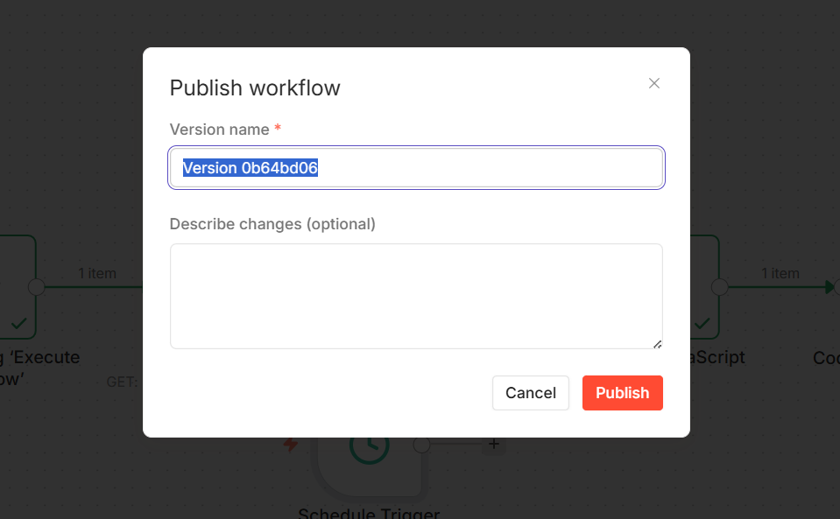The width and height of the screenshot is (840, 519).
Task: Click the "Describe changes (optional)" label
Action: click(272, 224)
